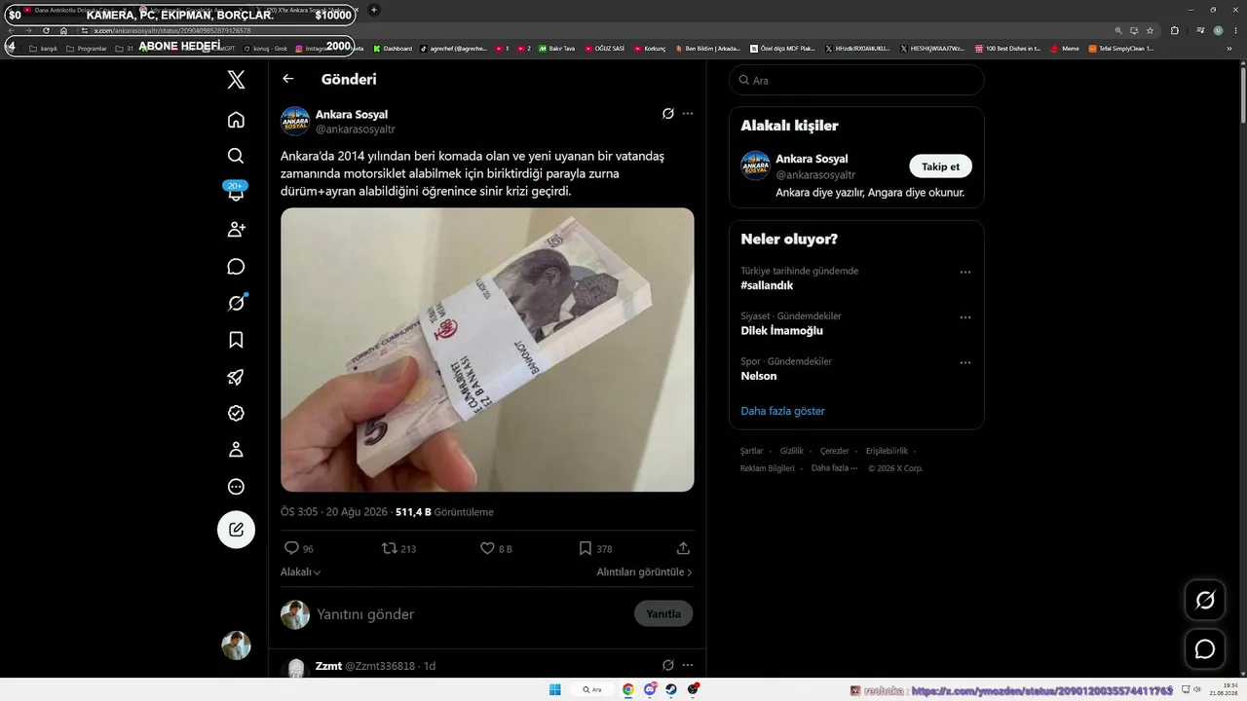1247x701 pixels.
Task: Open trending topic Nelson
Action: (x=759, y=376)
